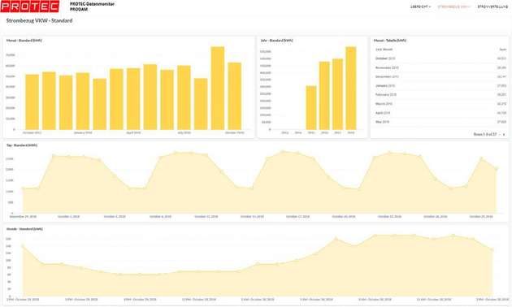The height and width of the screenshot is (307, 512).
Task: Click the first bar in monthly chart
Action: click(x=32, y=102)
